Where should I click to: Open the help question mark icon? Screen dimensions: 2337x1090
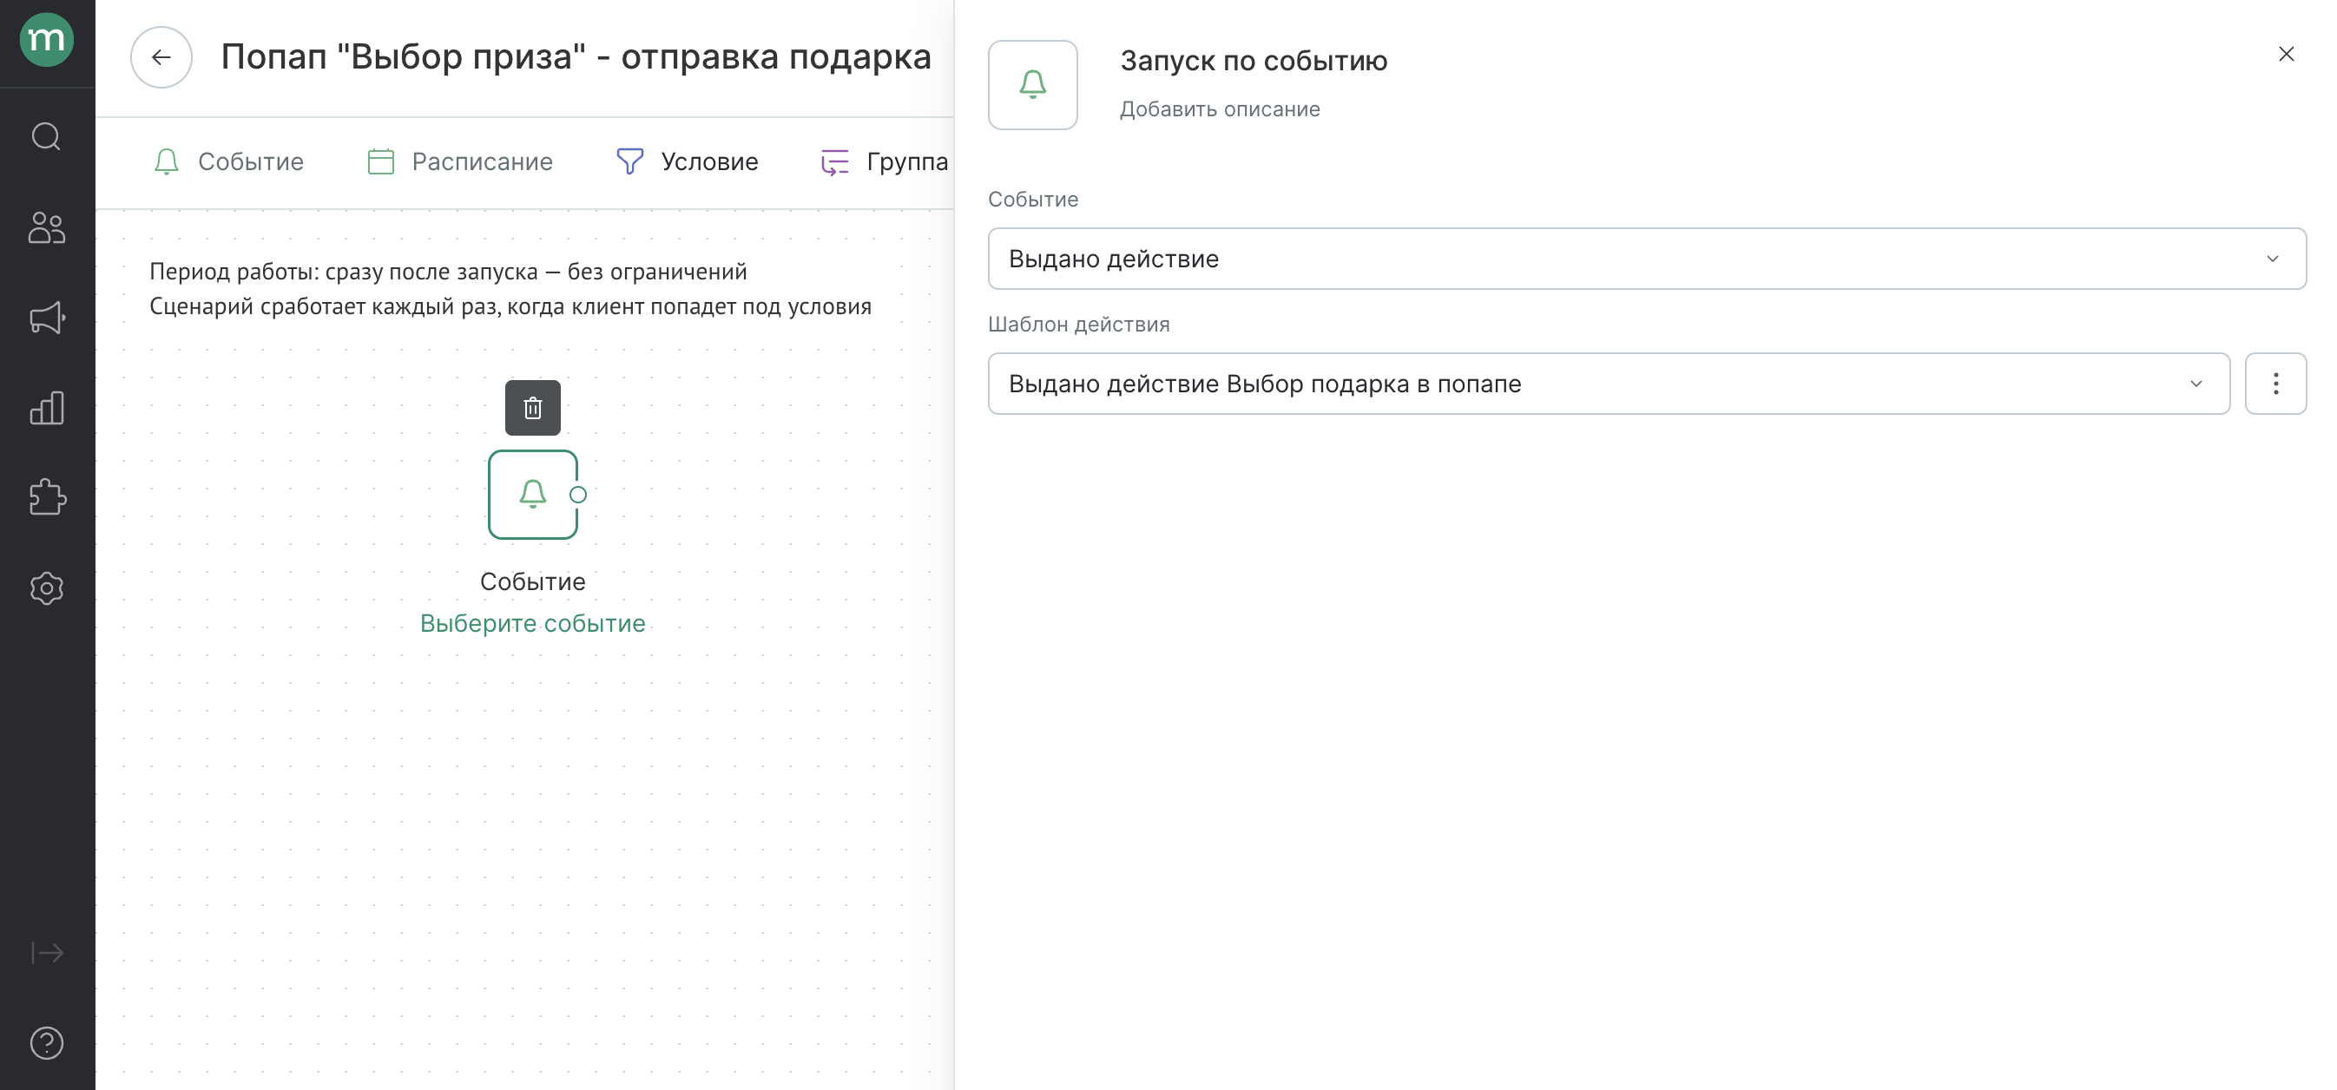[x=46, y=1043]
